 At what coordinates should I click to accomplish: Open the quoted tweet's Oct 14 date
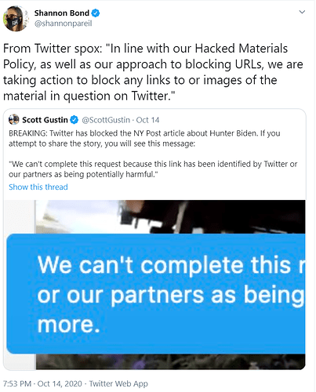147,120
